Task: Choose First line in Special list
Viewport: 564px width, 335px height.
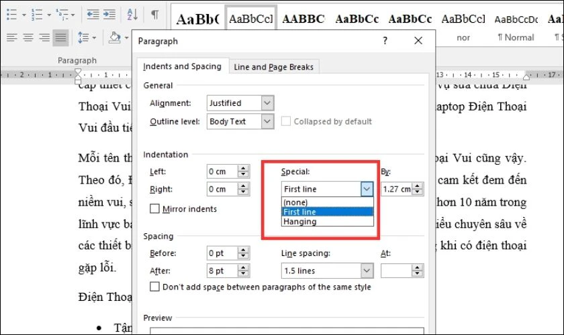Action: point(328,212)
